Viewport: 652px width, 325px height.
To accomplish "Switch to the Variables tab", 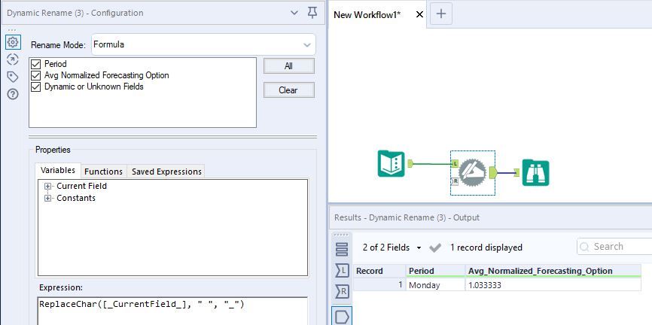I will (58, 170).
